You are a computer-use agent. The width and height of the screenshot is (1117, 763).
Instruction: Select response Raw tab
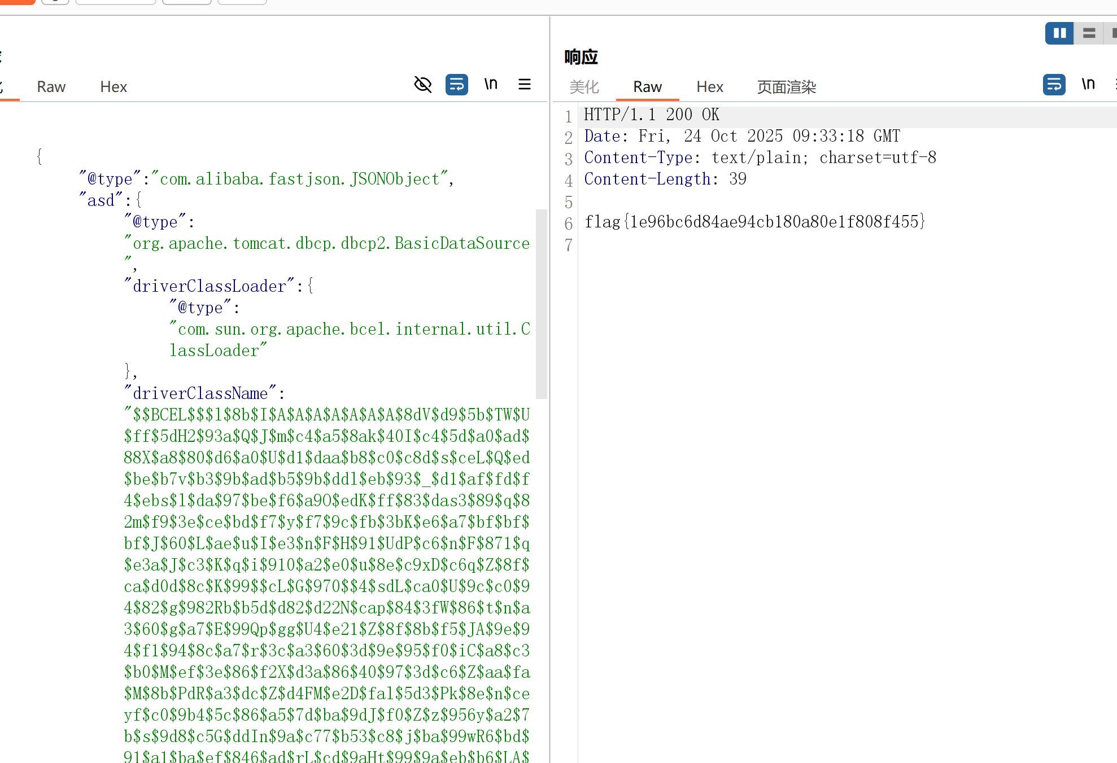(647, 87)
